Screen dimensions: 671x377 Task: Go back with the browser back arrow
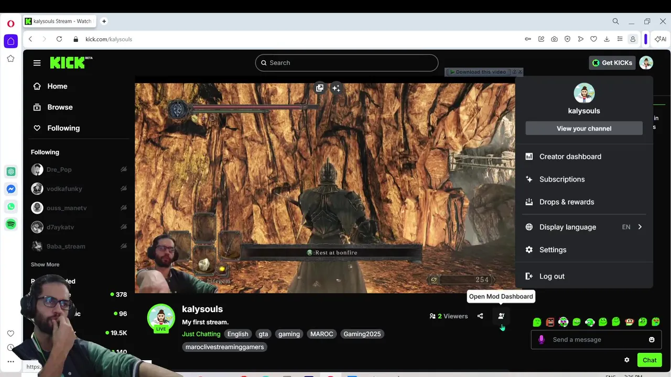(x=30, y=39)
